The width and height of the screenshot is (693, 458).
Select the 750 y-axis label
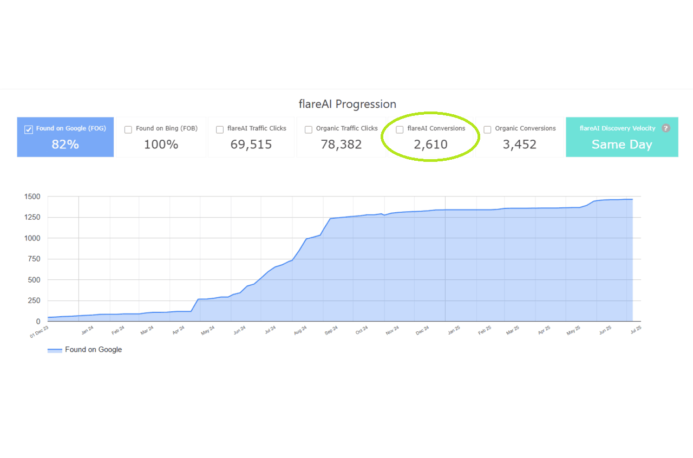[34, 259]
